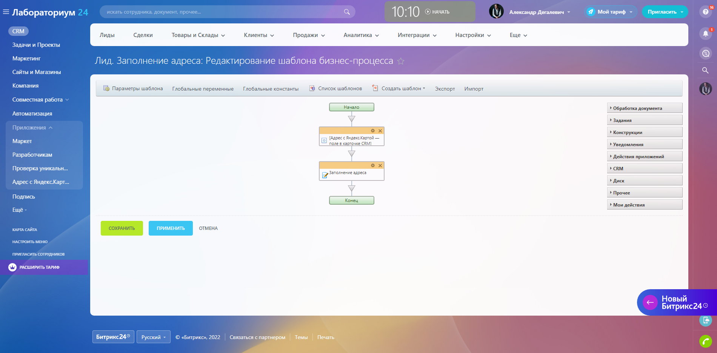Expand the Задания actions section
Viewport: 717px width, 353px height.
(x=645, y=120)
